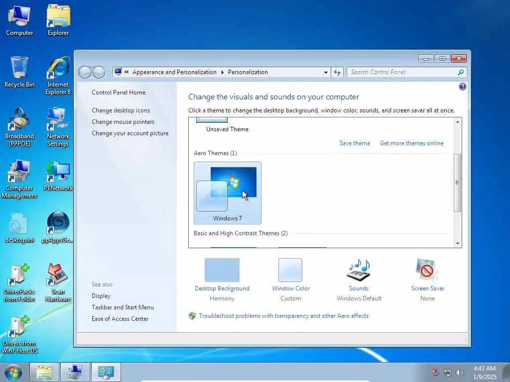Open the Computer desktop icon
Viewport: 510px width, 382px height.
tap(19, 20)
